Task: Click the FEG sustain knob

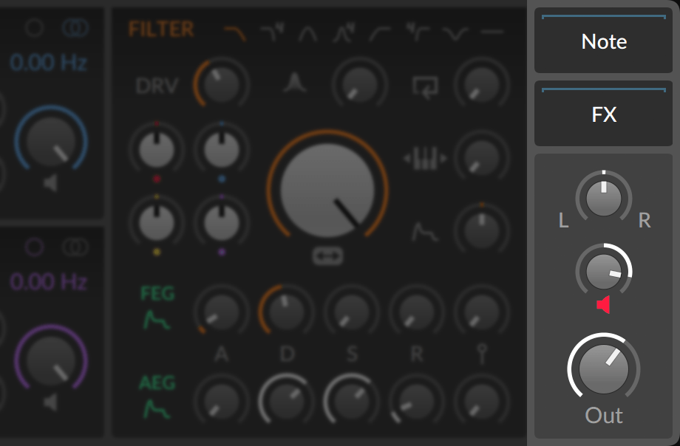Action: (352, 311)
